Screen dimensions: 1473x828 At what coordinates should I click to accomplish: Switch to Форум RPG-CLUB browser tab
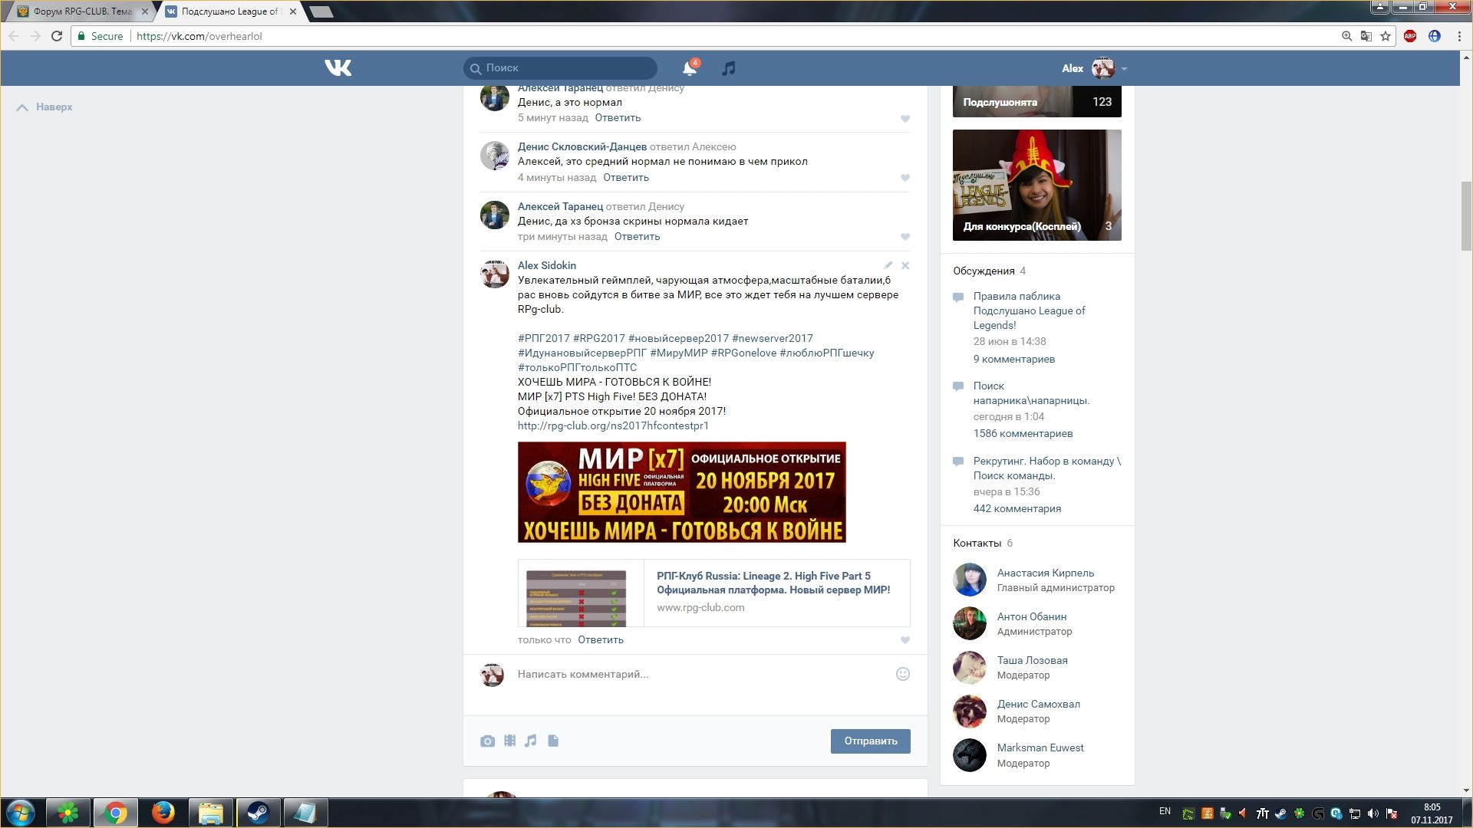coord(81,11)
